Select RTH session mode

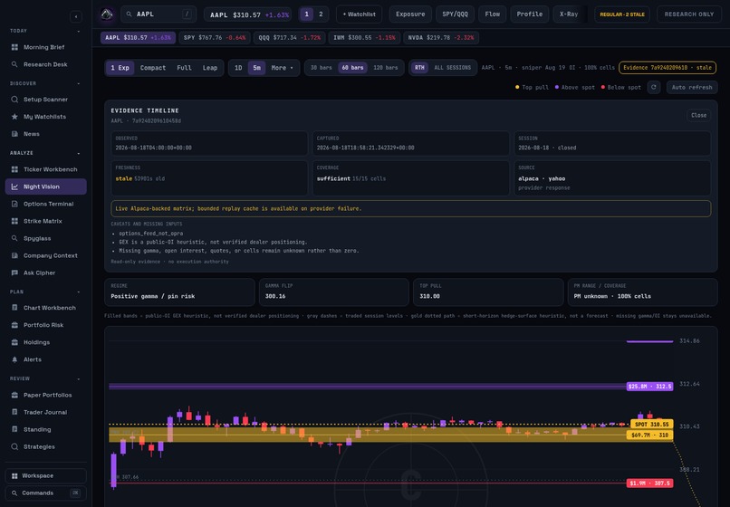coord(419,68)
